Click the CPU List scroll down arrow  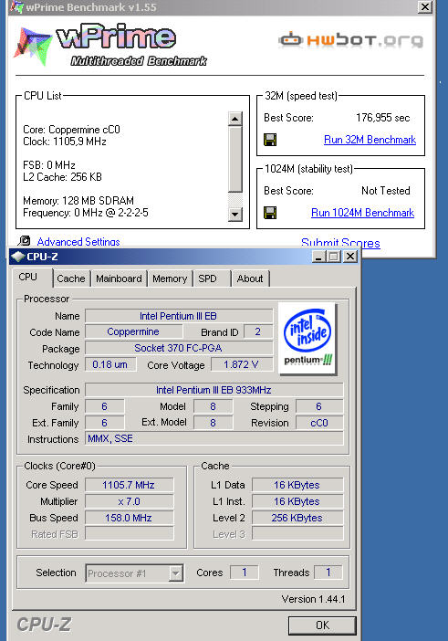[234, 214]
